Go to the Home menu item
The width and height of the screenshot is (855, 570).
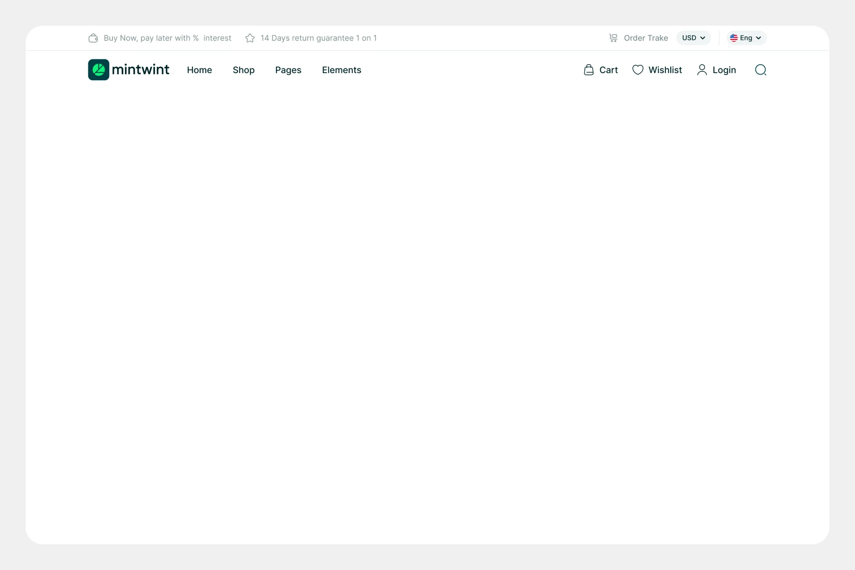pos(199,70)
